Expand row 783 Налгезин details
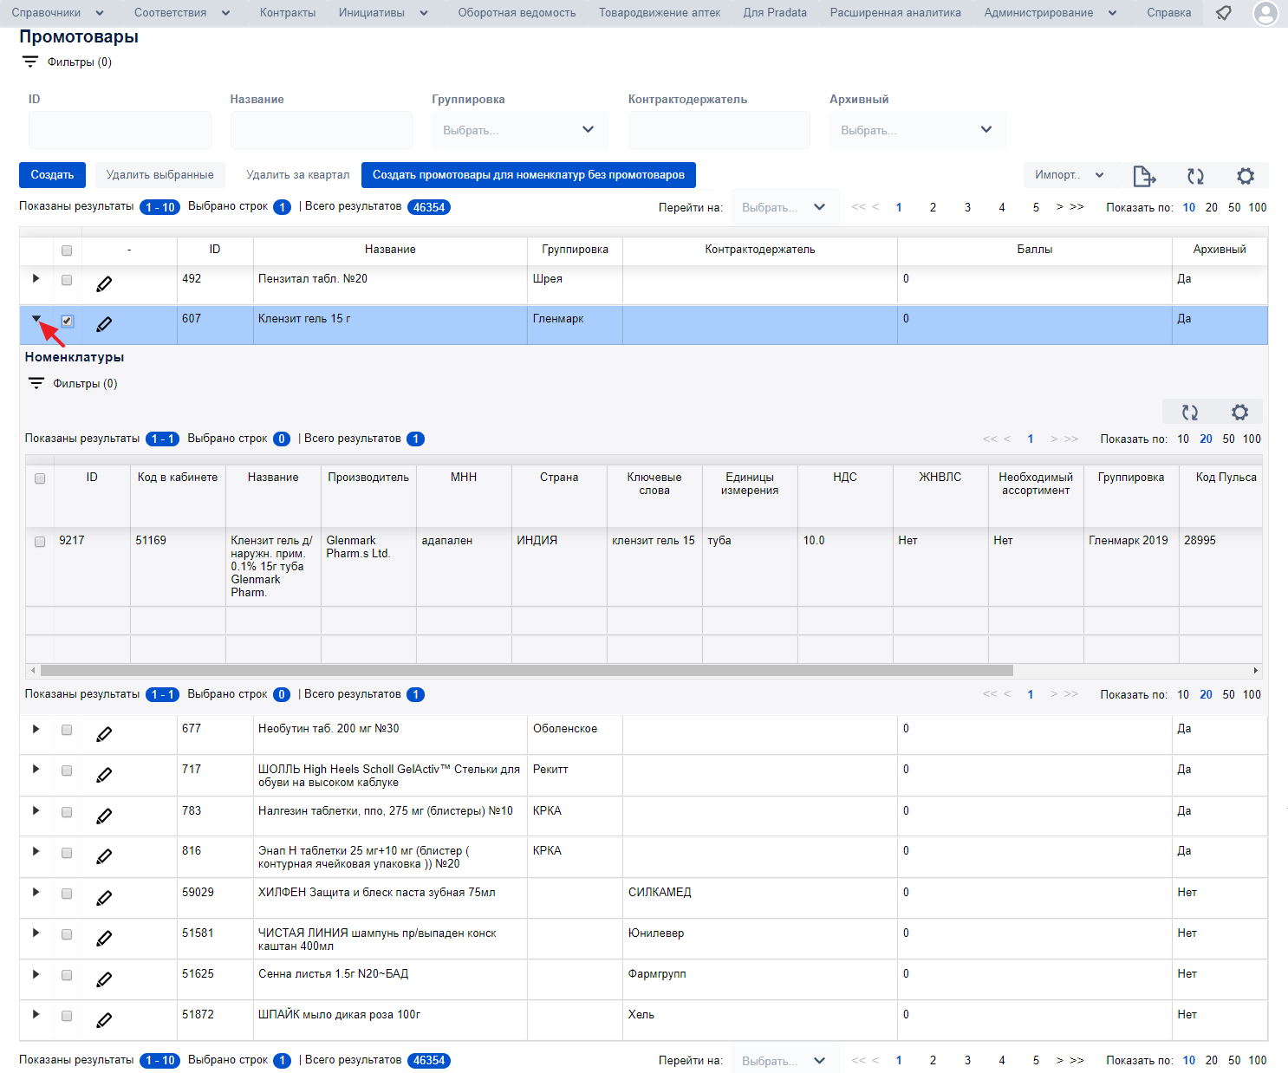Image resolution: width=1288 pixels, height=1073 pixels. coord(36,810)
